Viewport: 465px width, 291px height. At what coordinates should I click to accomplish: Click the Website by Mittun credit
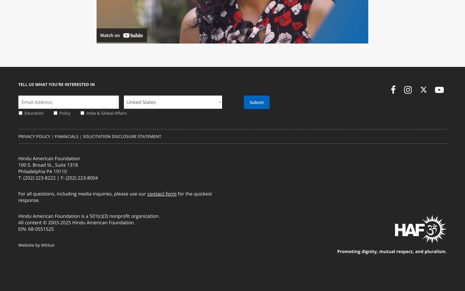36,245
